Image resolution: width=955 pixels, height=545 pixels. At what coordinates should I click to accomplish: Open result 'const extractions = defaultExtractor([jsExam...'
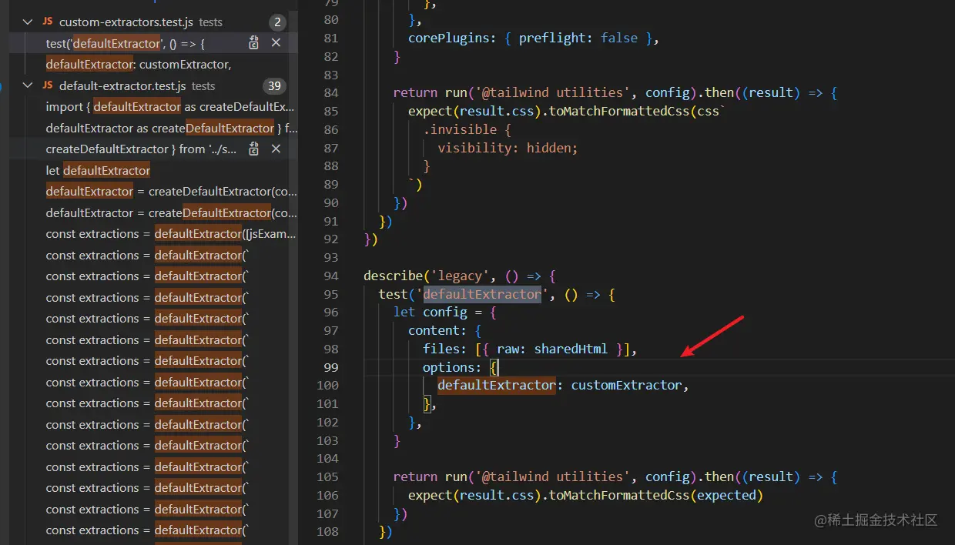(171, 234)
